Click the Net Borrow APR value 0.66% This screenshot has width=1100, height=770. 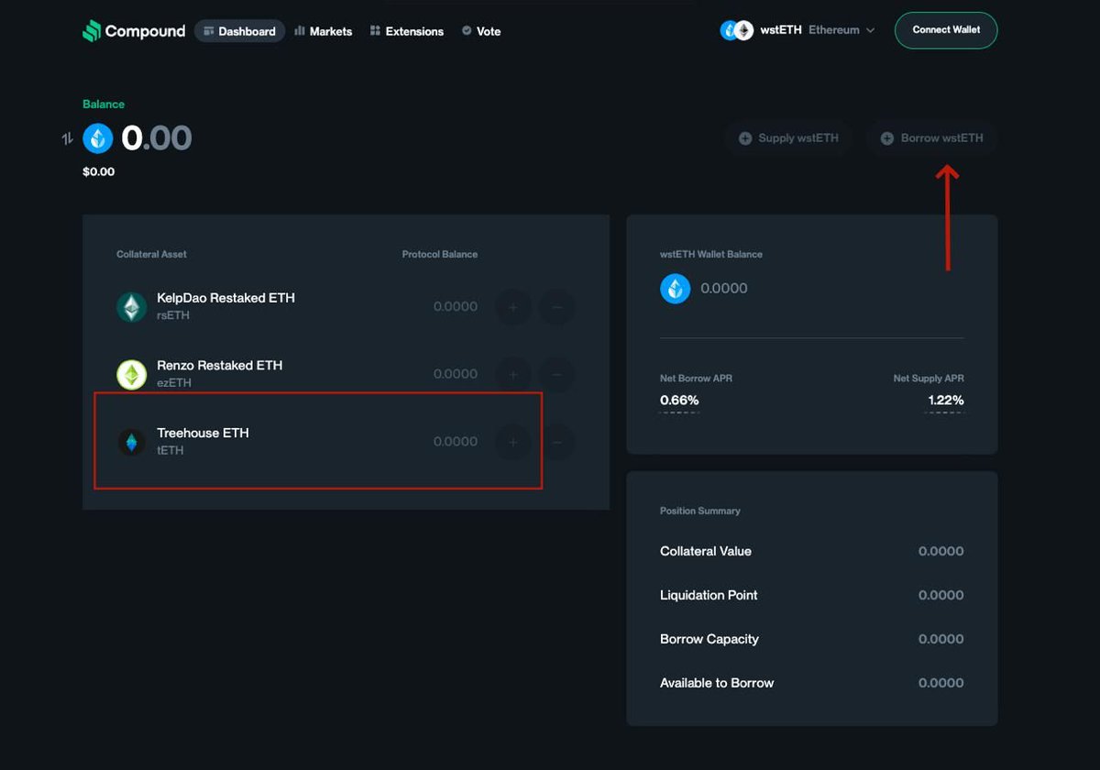(x=679, y=401)
